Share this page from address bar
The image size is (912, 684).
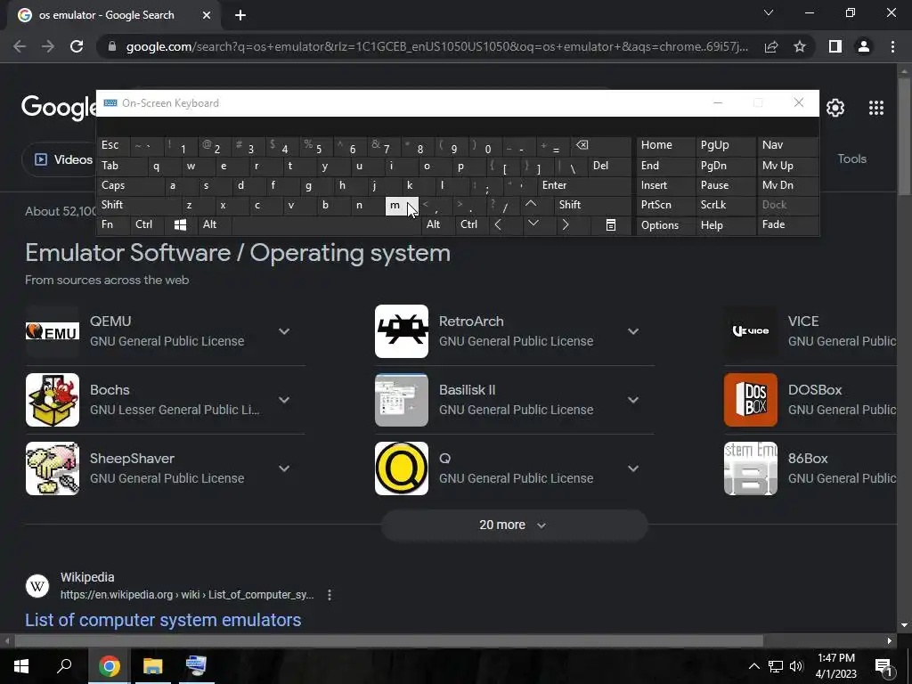(x=771, y=46)
